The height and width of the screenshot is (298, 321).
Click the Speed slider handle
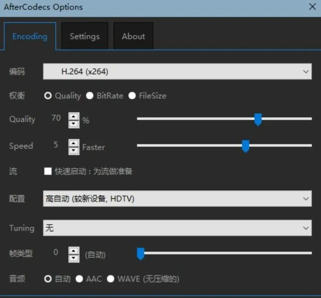point(245,146)
